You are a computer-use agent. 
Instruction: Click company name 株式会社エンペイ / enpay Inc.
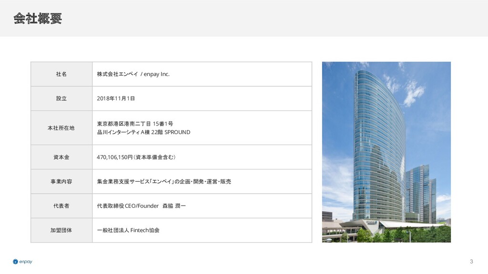(133, 74)
